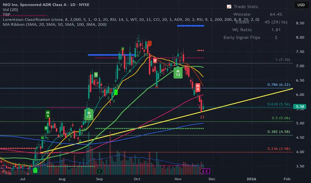Click the green buy arrow label in early July
The image size is (311, 183).
(35, 170)
